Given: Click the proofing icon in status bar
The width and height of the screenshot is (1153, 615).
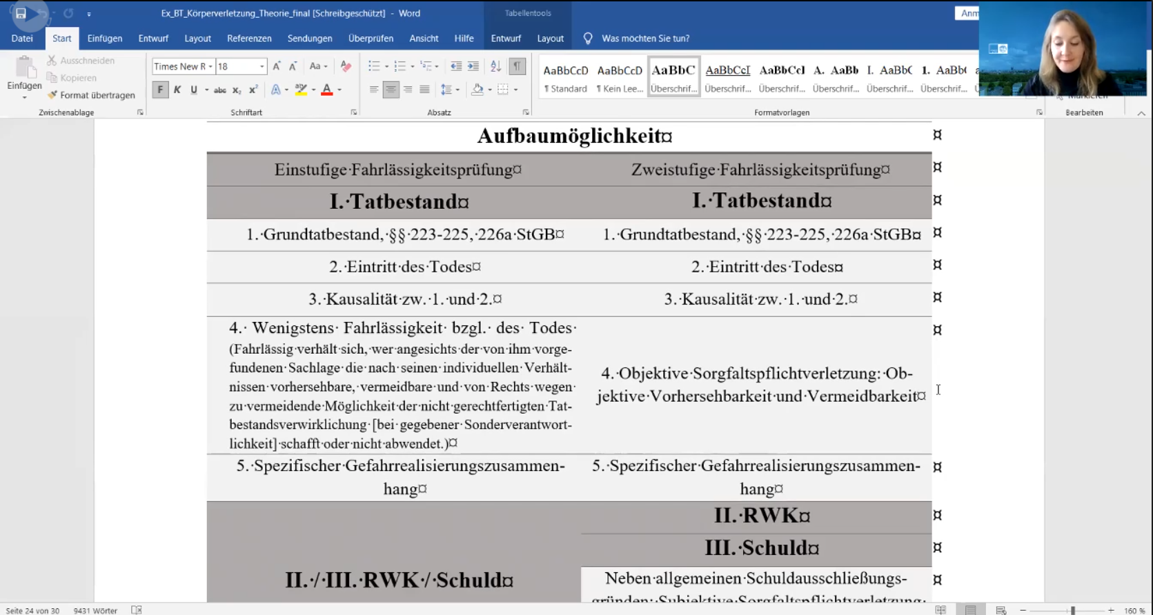Looking at the screenshot, I should (x=137, y=610).
